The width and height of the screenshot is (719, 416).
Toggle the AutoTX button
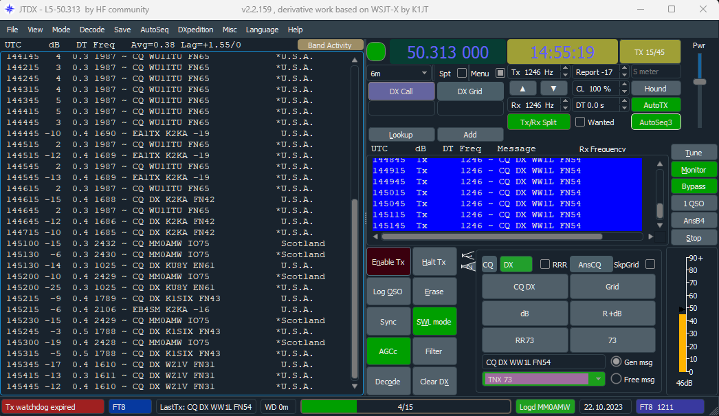coord(655,105)
